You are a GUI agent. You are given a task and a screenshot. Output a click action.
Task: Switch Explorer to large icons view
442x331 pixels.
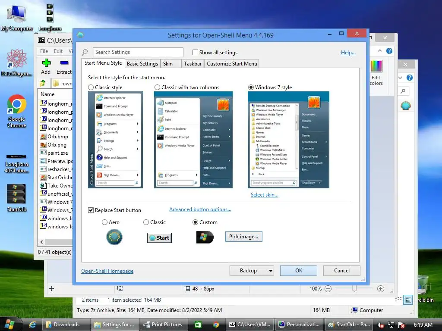coord(408,300)
